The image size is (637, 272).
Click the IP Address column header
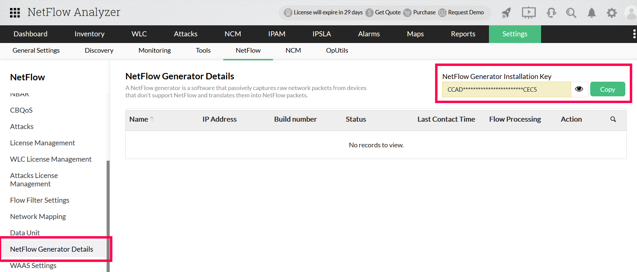point(220,119)
